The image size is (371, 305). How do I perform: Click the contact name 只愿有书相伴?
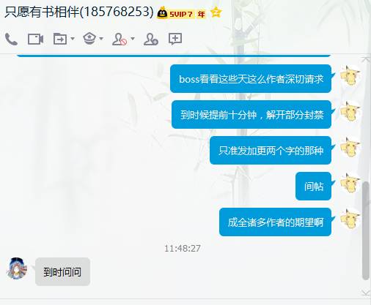tap(42, 12)
